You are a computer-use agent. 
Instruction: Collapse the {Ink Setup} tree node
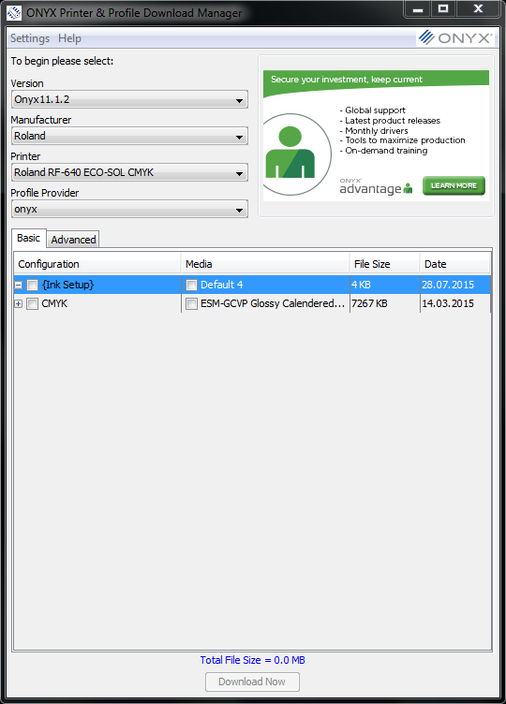(x=19, y=286)
